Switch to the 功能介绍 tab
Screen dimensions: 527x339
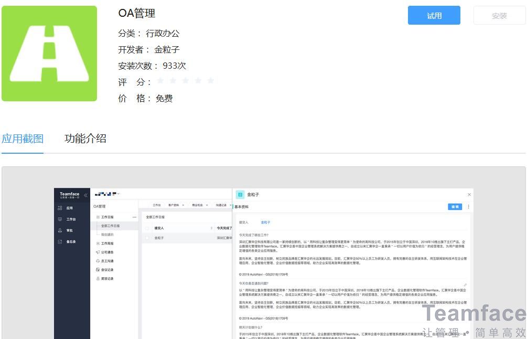pos(86,139)
